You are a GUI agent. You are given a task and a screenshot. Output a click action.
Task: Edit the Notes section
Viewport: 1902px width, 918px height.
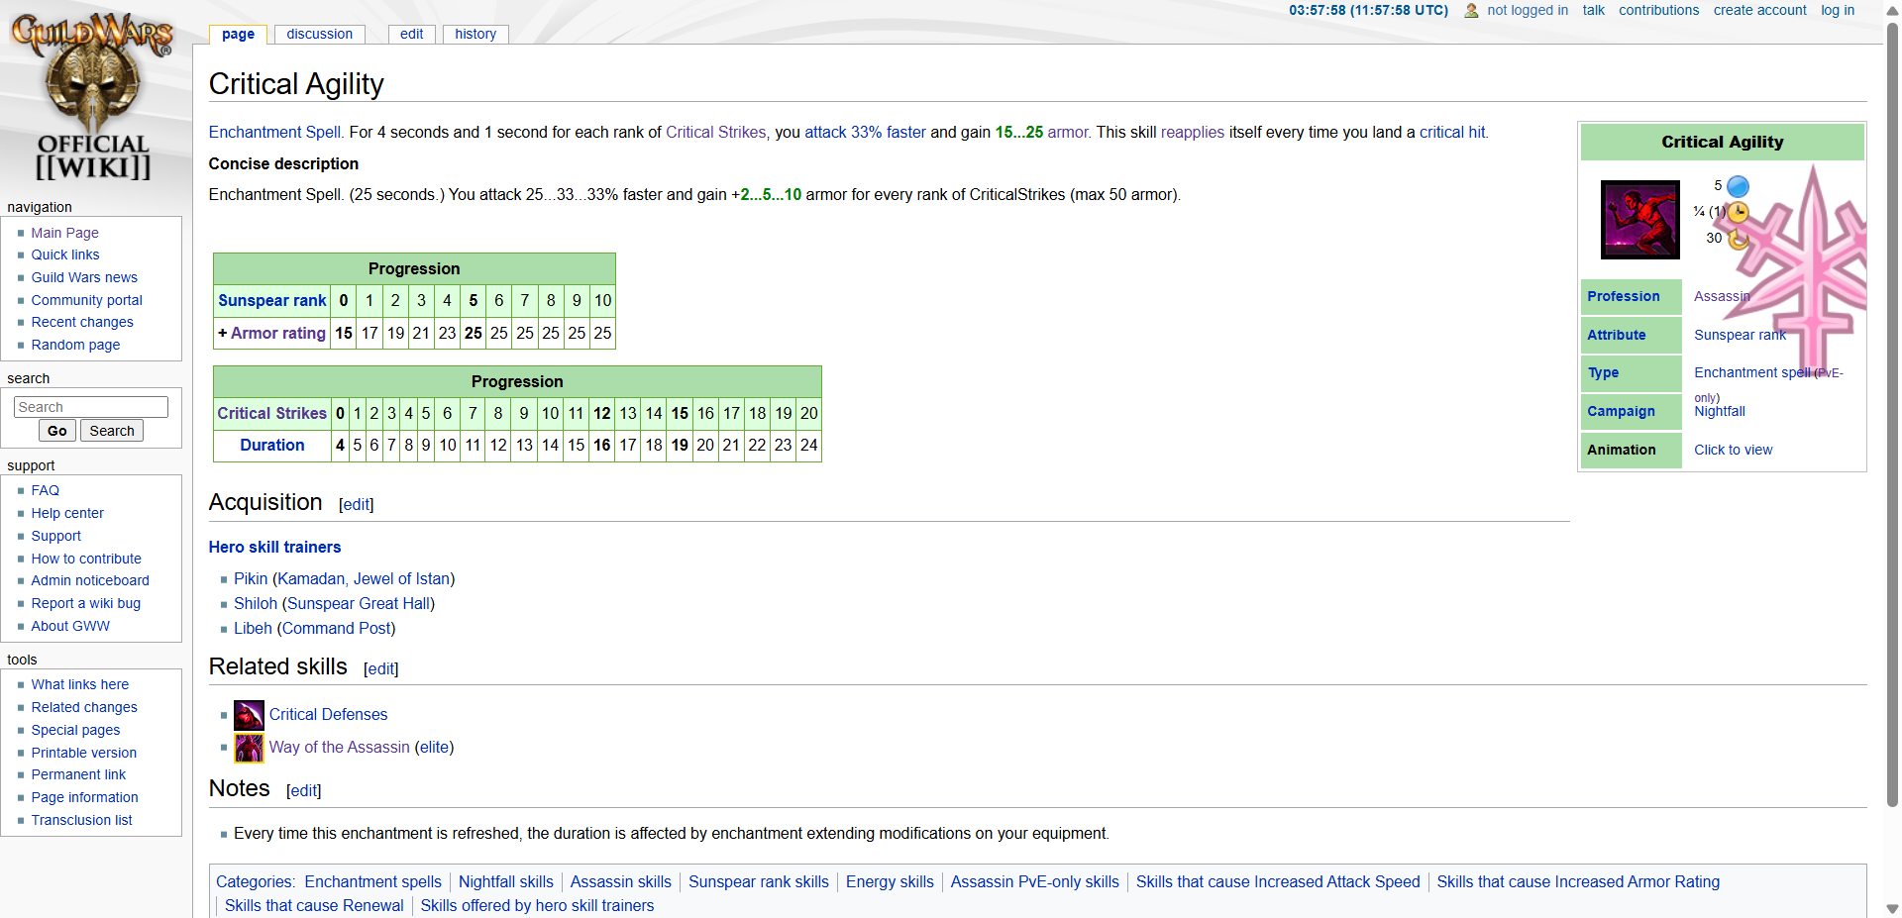[303, 790]
